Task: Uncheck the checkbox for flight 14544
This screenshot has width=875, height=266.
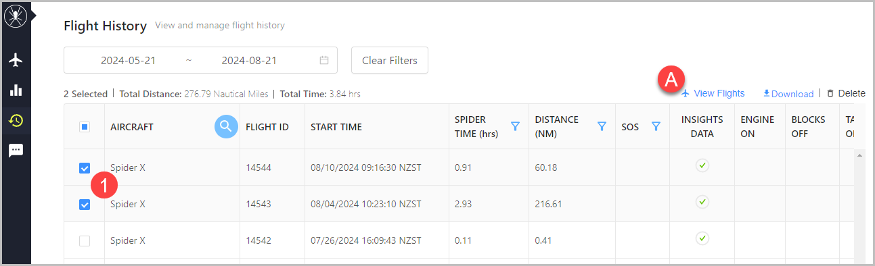Action: 85,168
